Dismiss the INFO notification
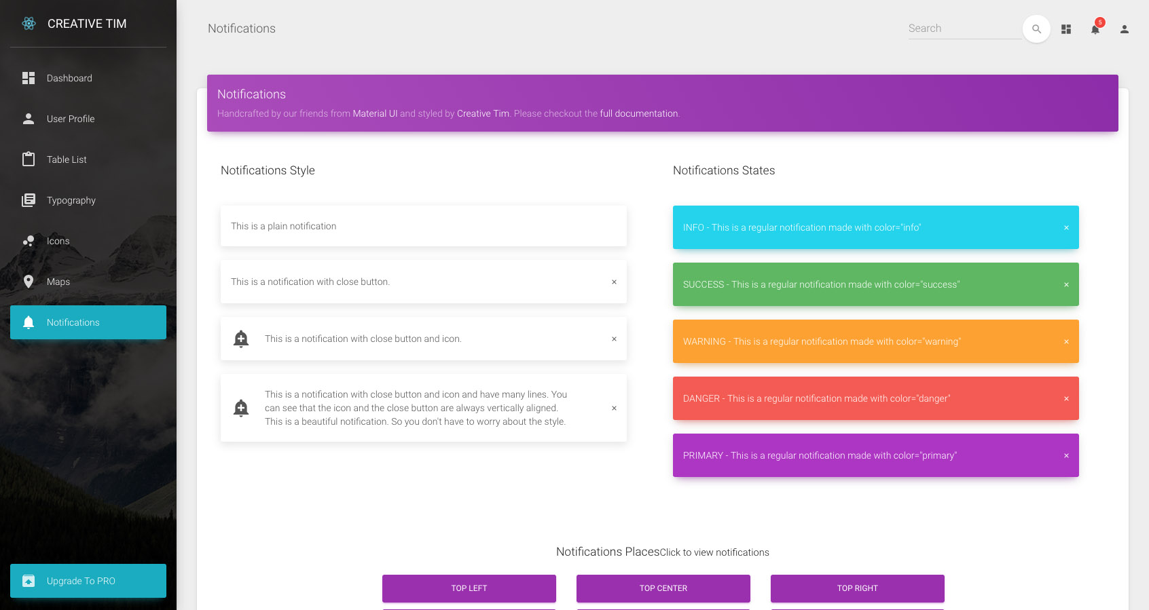 tap(1066, 228)
